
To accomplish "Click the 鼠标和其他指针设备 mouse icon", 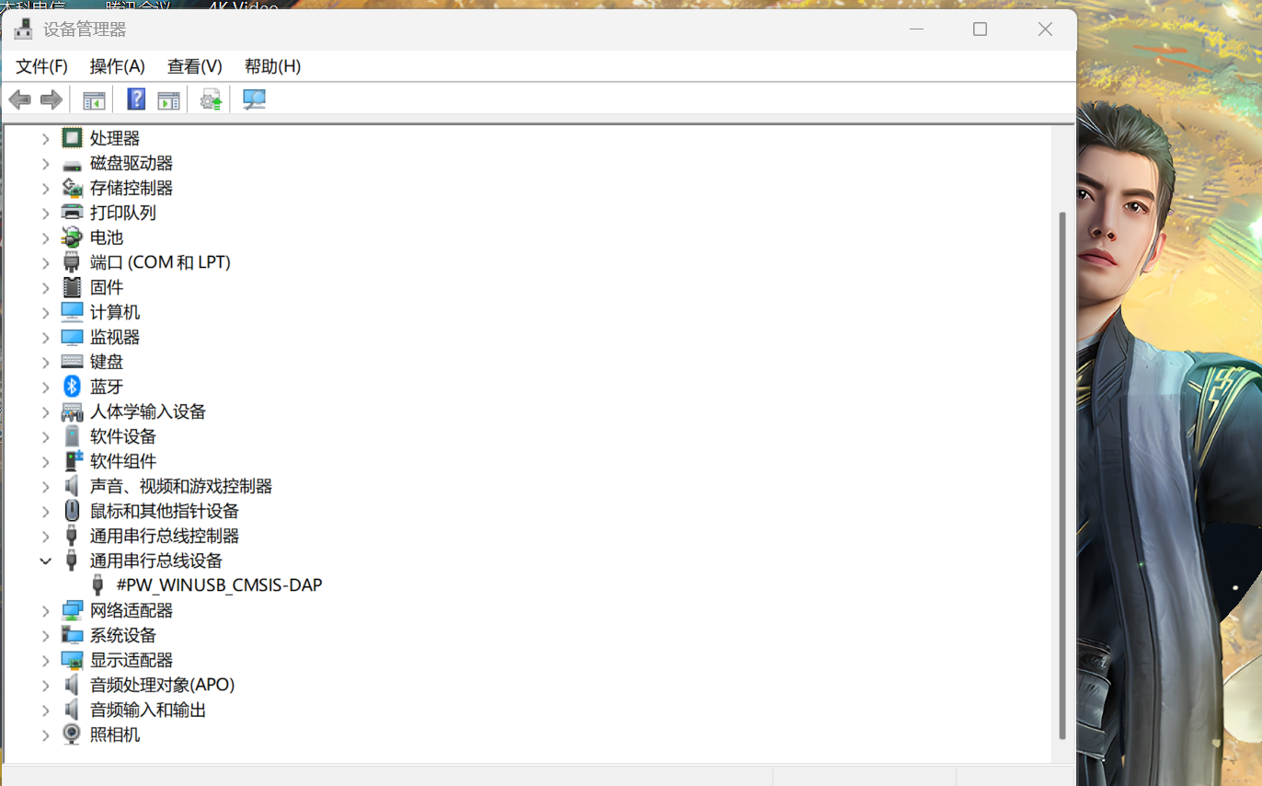I will 72,511.
